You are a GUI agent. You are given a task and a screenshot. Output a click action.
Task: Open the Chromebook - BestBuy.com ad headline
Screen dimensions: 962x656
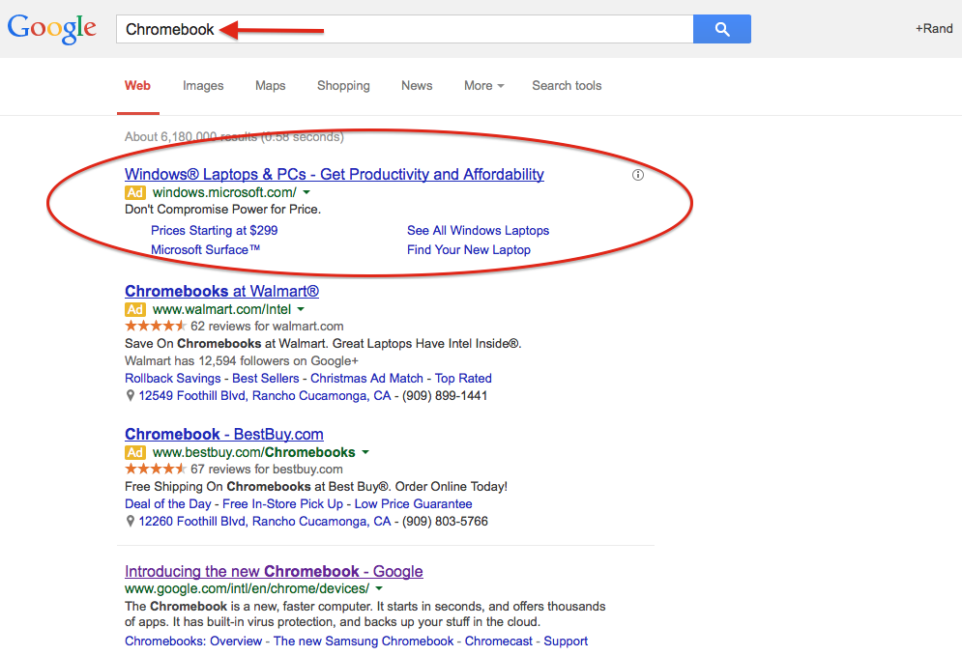(x=224, y=435)
